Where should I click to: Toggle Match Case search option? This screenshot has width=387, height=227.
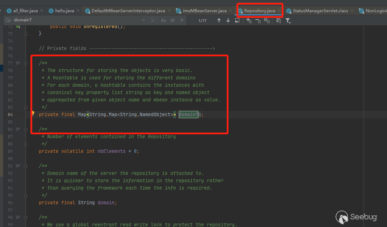(x=163, y=21)
